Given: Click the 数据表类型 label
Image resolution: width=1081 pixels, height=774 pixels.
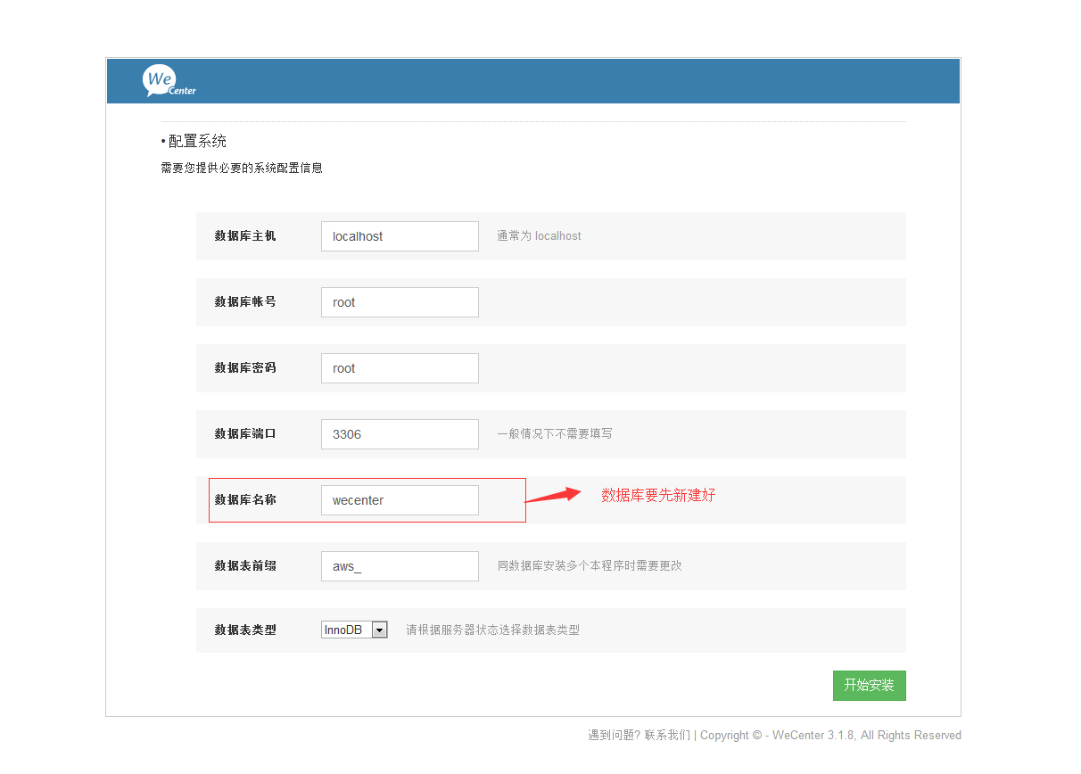Looking at the screenshot, I should pos(245,630).
